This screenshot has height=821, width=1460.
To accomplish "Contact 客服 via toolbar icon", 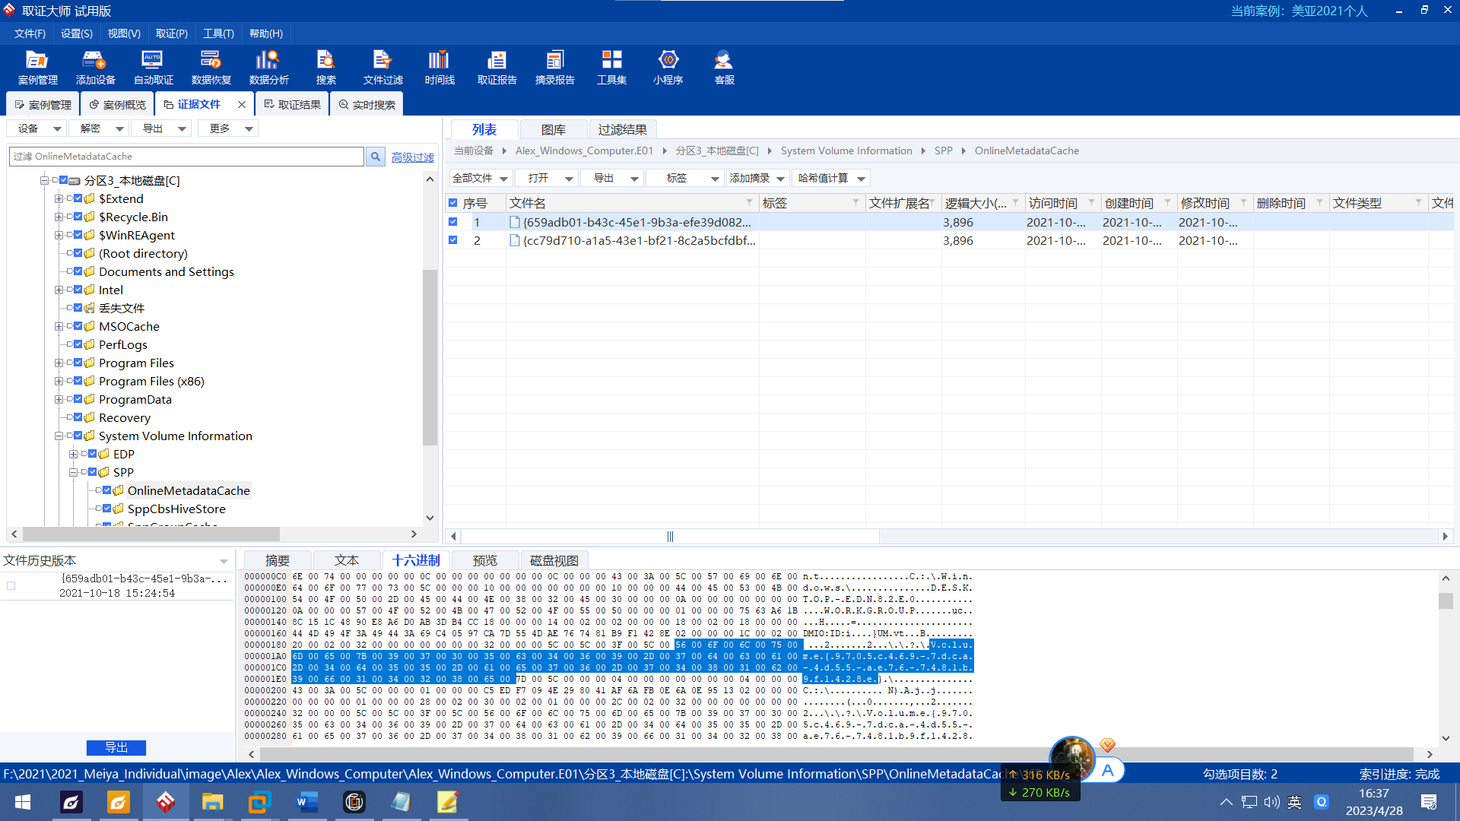I will click(724, 67).
